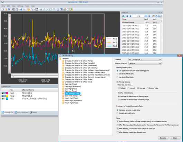Choose the Highest filter radio button

(x=119, y=88)
